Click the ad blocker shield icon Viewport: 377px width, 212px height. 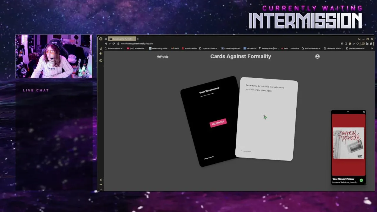[350, 44]
